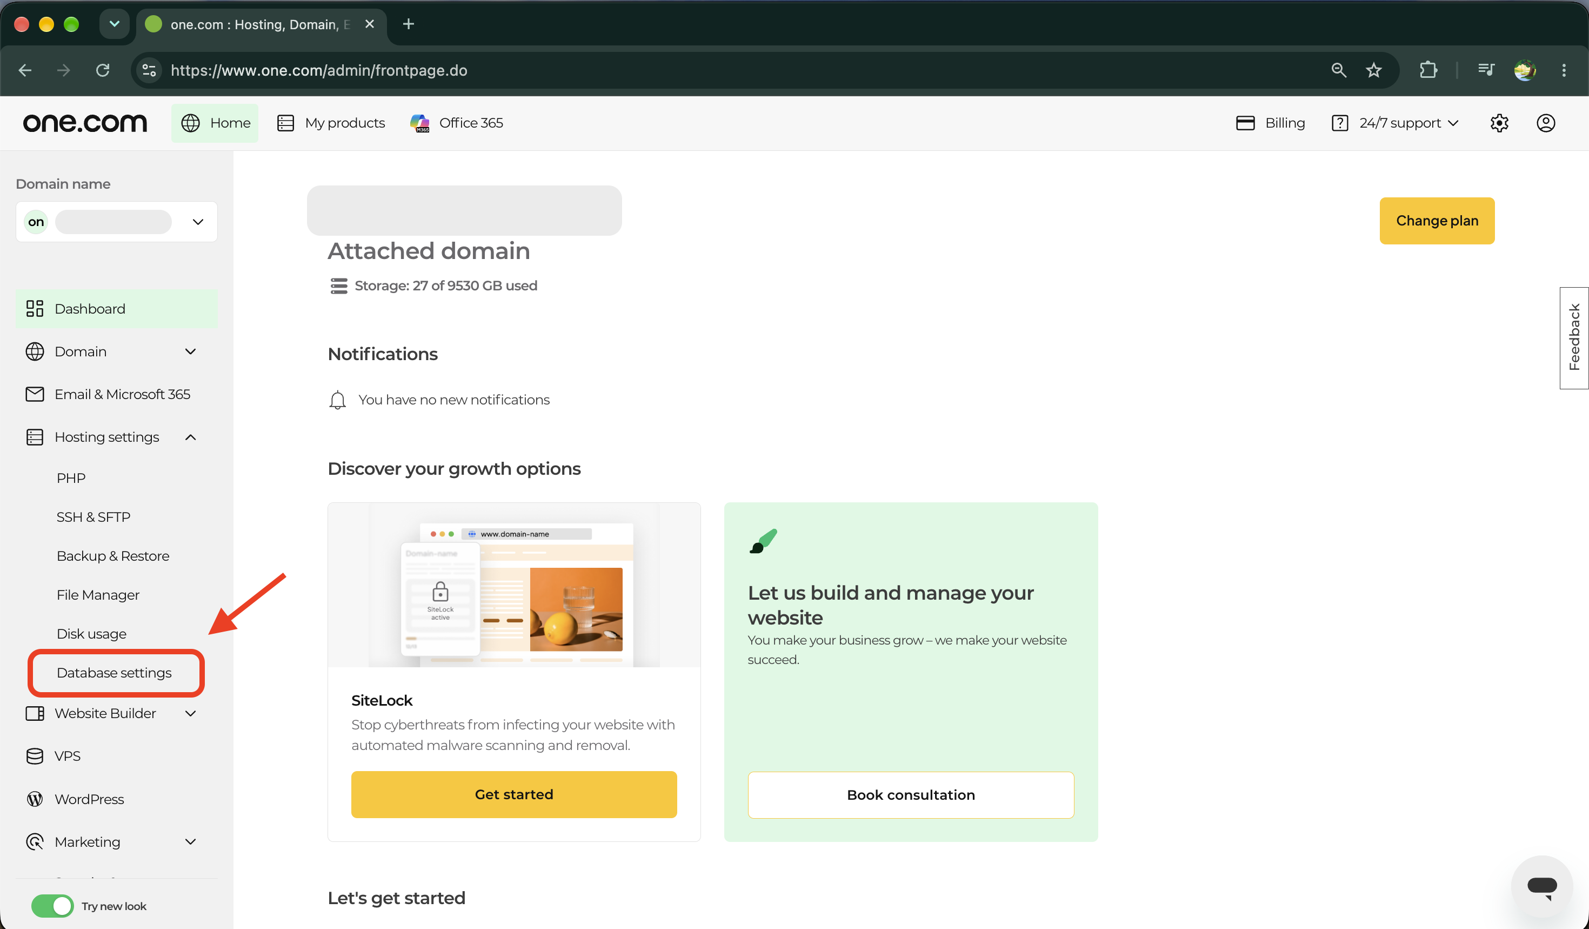Open SSH & SFTP settings
The width and height of the screenshot is (1589, 929).
pos(94,517)
